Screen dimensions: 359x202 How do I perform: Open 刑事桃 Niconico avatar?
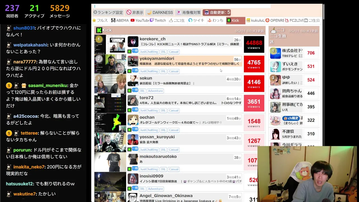(x=275, y=107)
